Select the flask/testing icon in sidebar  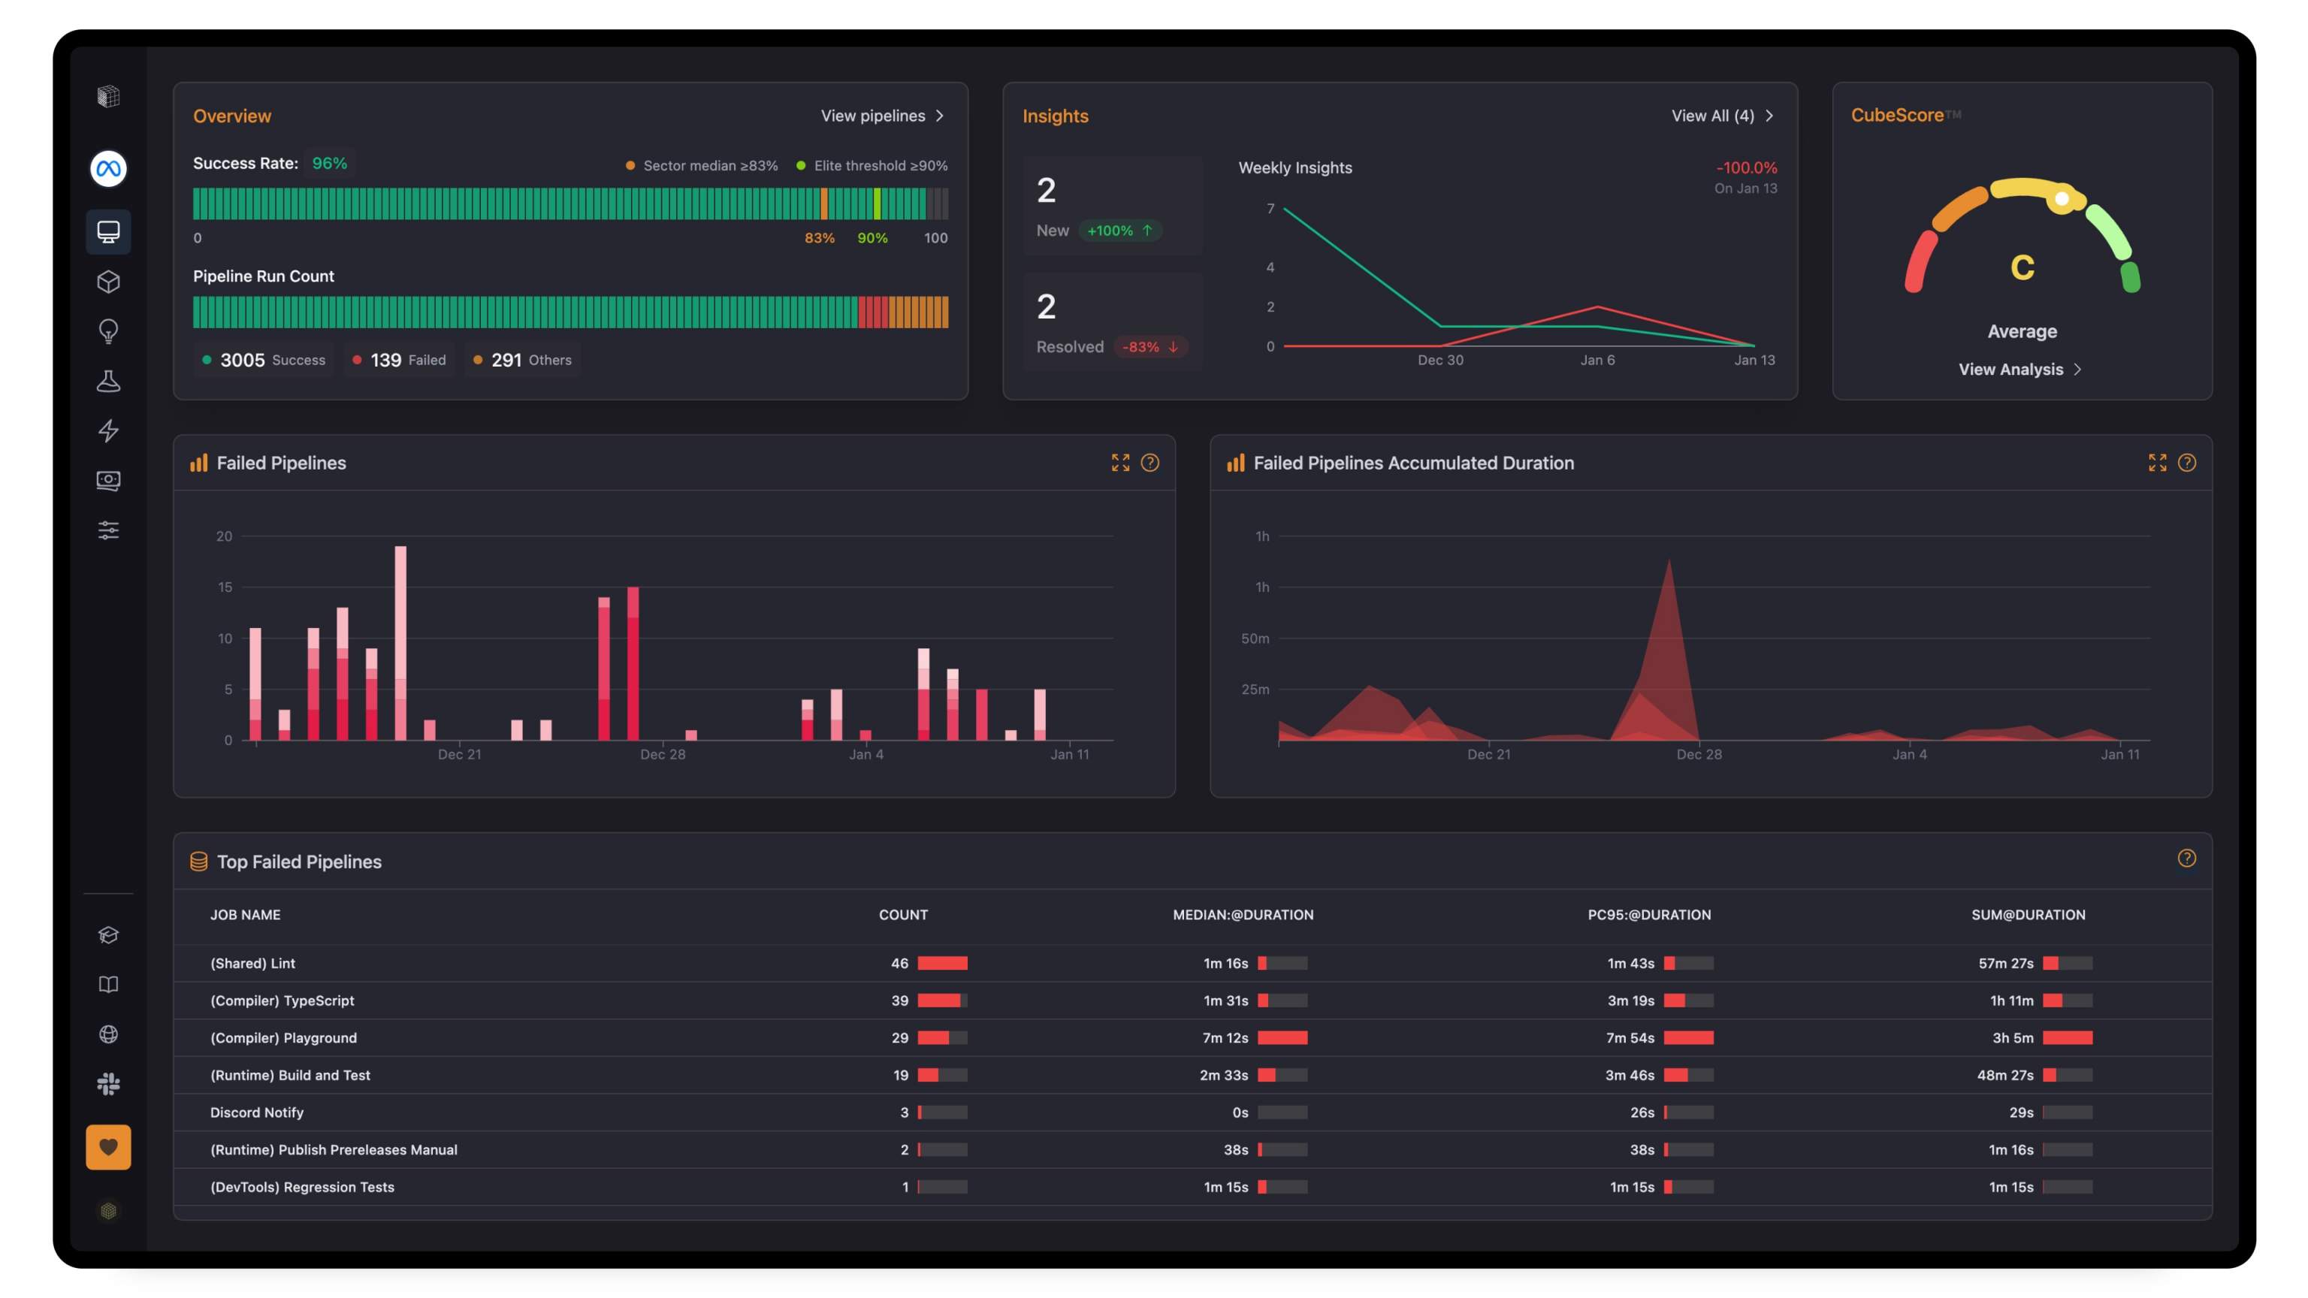(107, 382)
